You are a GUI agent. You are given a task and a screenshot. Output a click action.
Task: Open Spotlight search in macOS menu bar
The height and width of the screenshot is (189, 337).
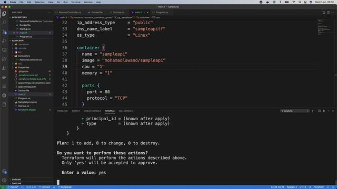(300, 2)
